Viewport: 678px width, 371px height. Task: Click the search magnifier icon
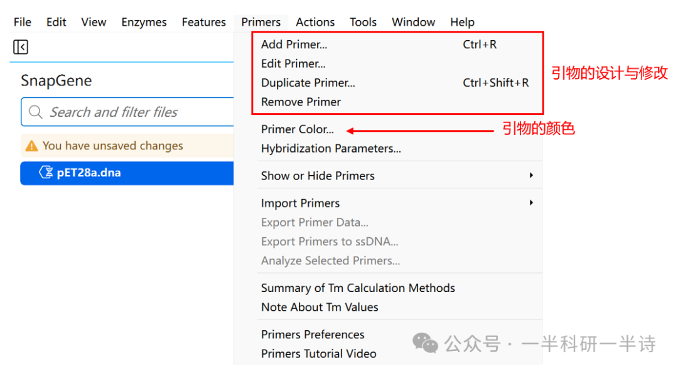35,112
